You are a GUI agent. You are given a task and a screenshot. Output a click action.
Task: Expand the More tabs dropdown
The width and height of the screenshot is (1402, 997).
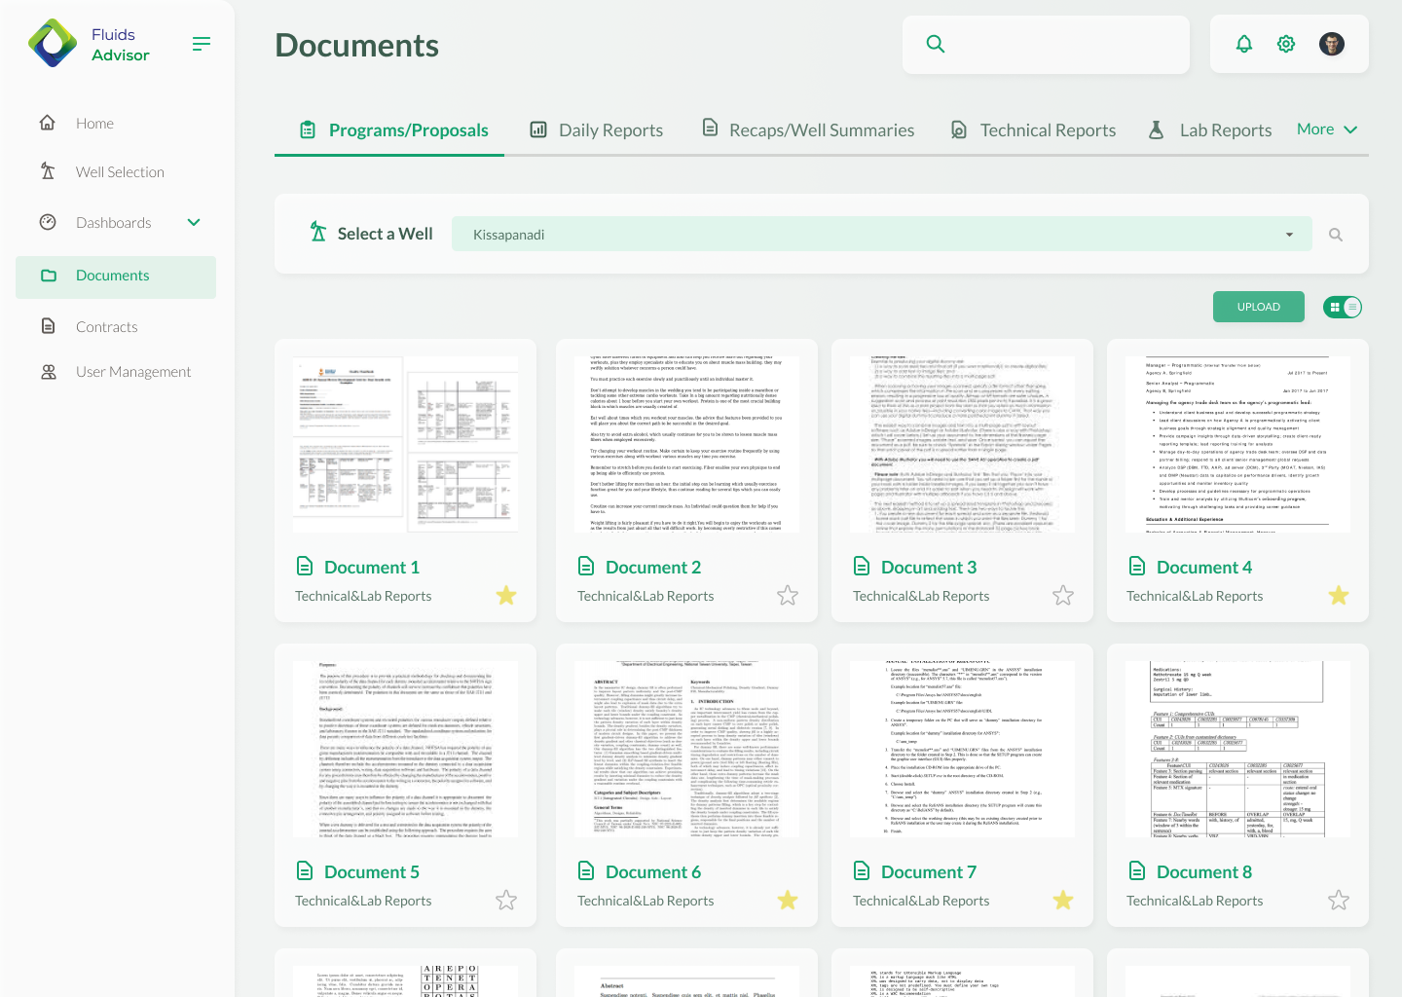tap(1326, 129)
